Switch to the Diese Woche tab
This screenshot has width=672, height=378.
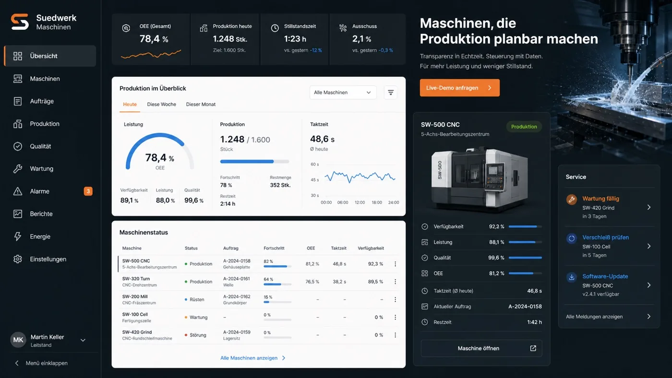[x=161, y=104]
